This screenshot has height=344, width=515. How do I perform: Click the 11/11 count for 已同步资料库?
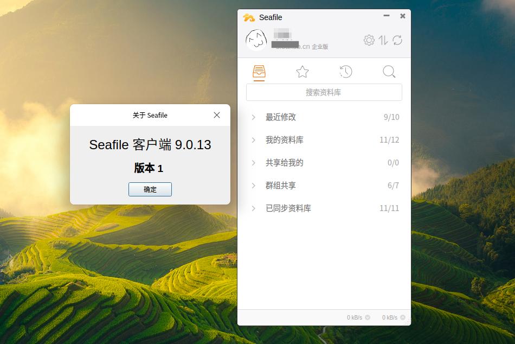pyautogui.click(x=389, y=208)
